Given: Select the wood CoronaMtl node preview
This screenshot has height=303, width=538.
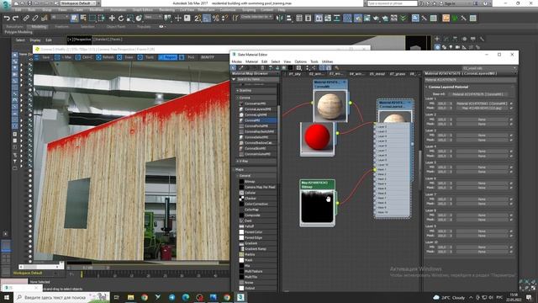Looking at the screenshot, I should 330,105.
